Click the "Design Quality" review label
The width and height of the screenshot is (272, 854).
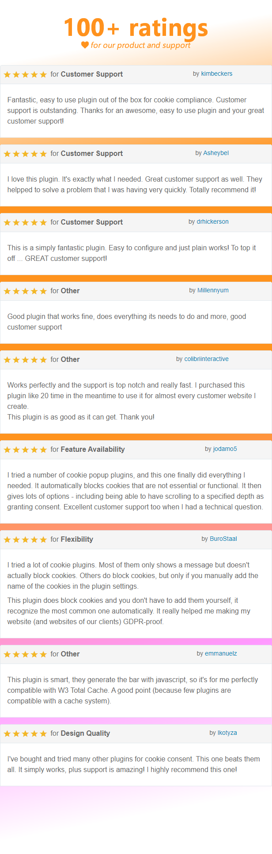[85, 734]
